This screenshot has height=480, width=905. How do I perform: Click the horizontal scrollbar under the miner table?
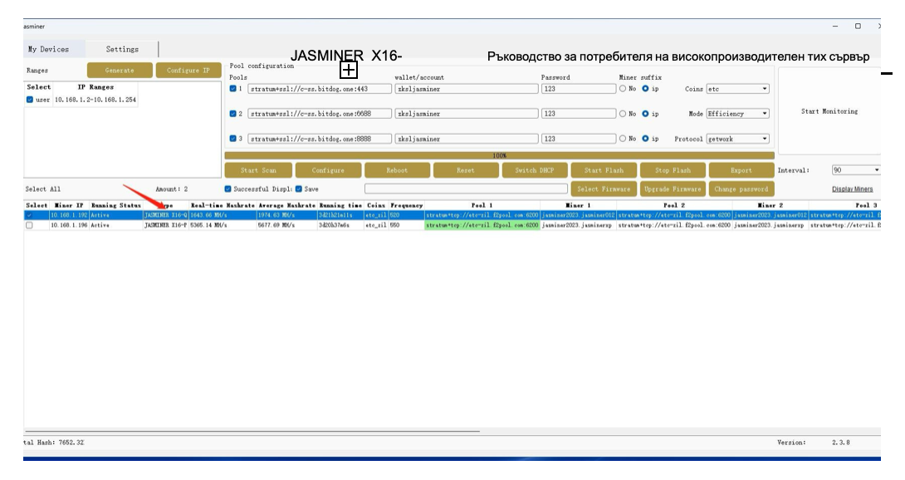pyautogui.click(x=252, y=431)
